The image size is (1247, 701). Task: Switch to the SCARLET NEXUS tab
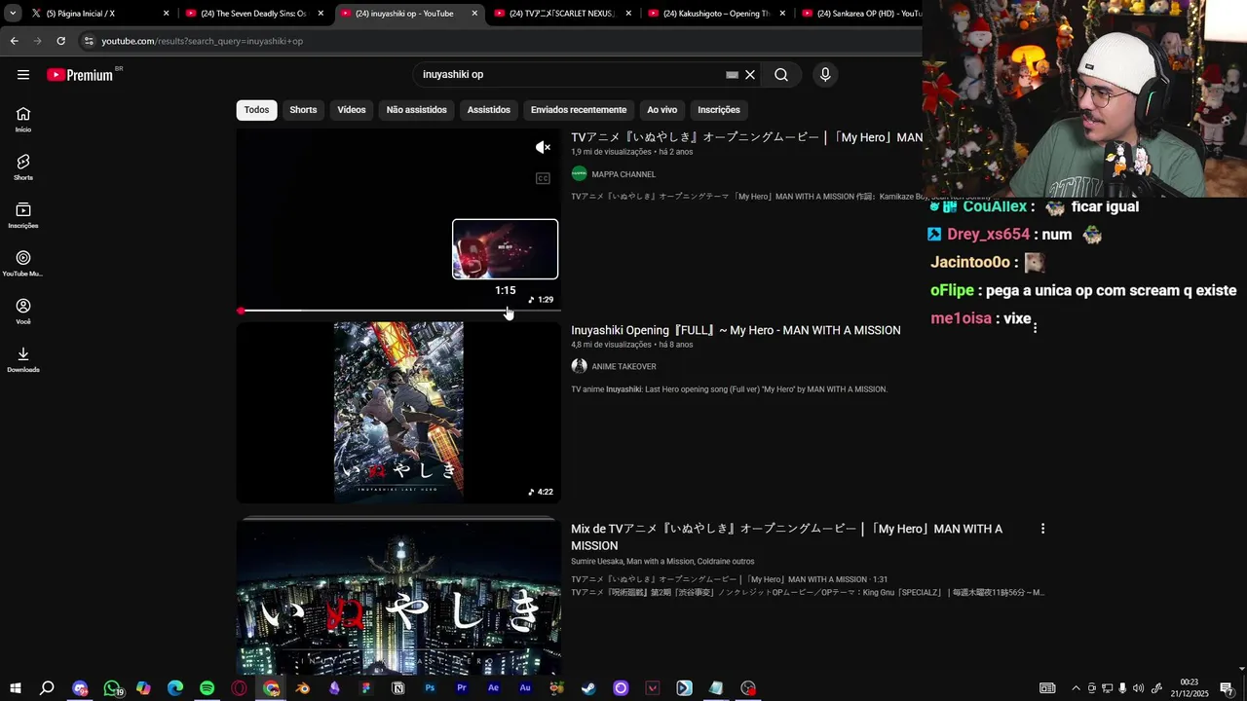coord(564,14)
